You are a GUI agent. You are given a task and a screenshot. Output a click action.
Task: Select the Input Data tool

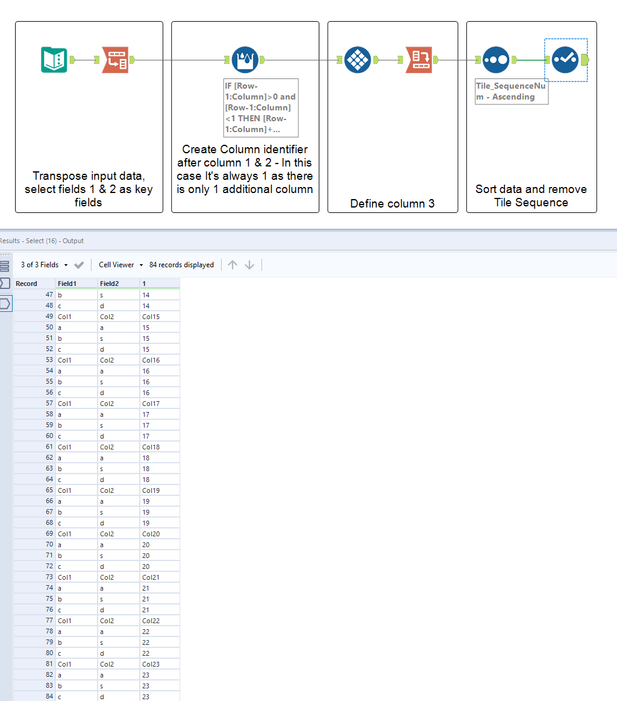tap(54, 59)
